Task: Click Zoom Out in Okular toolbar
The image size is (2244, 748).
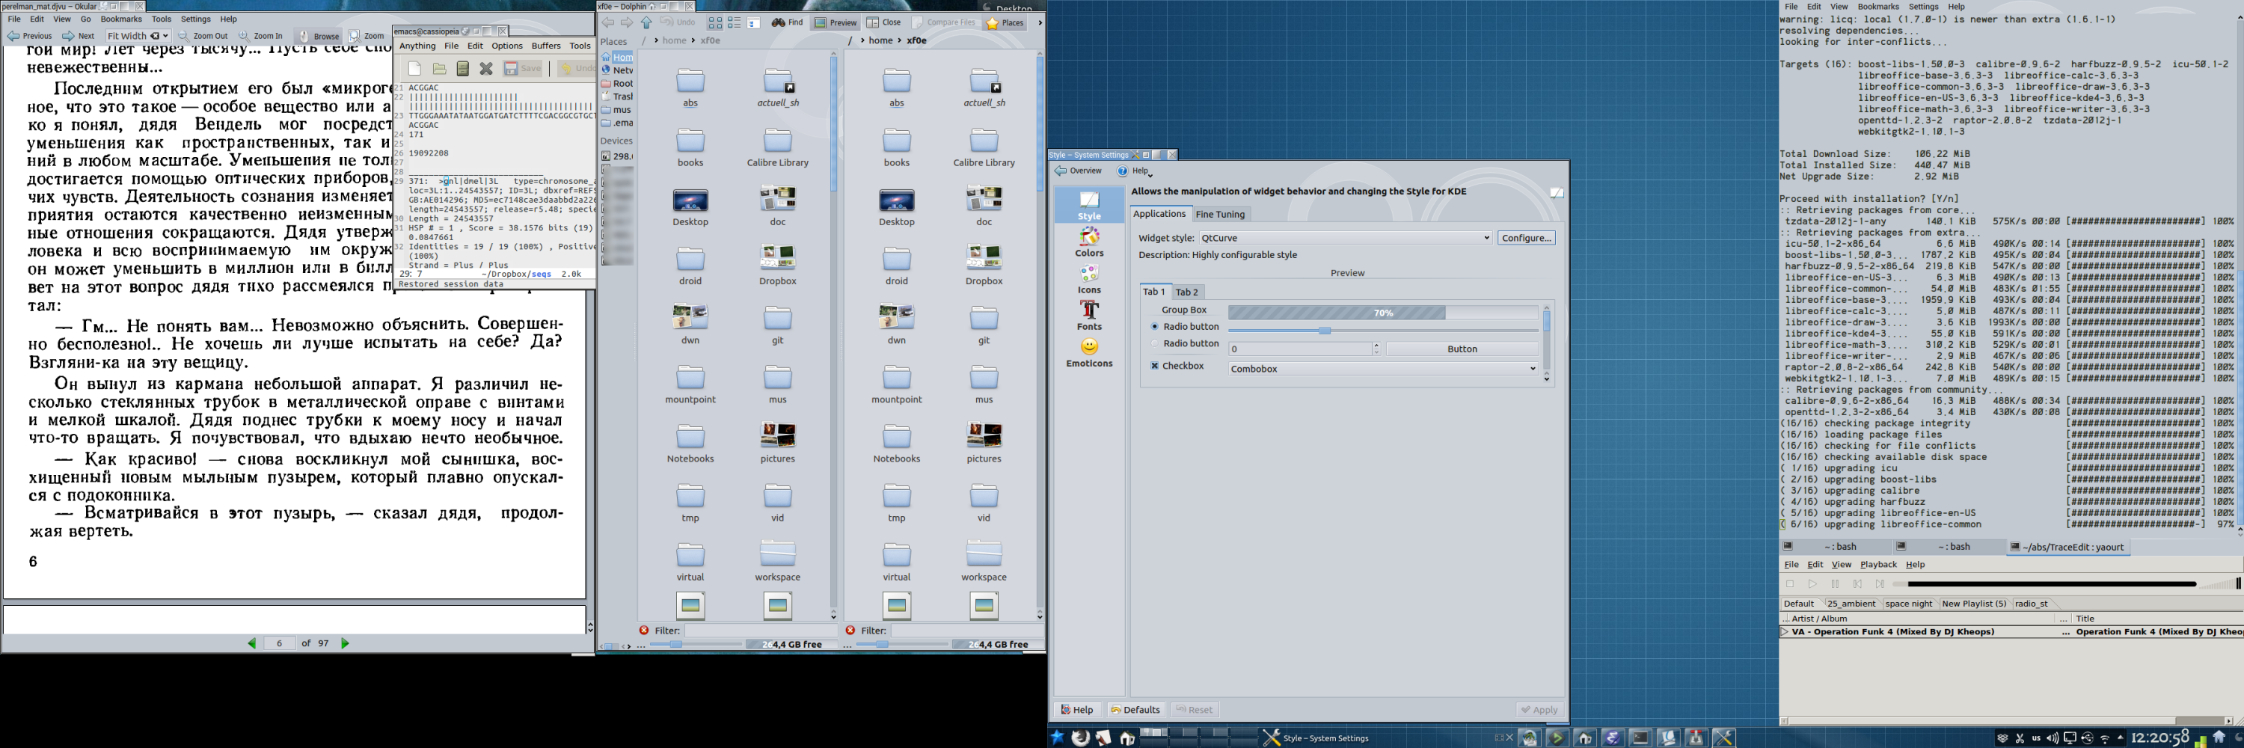Action: pos(202,36)
